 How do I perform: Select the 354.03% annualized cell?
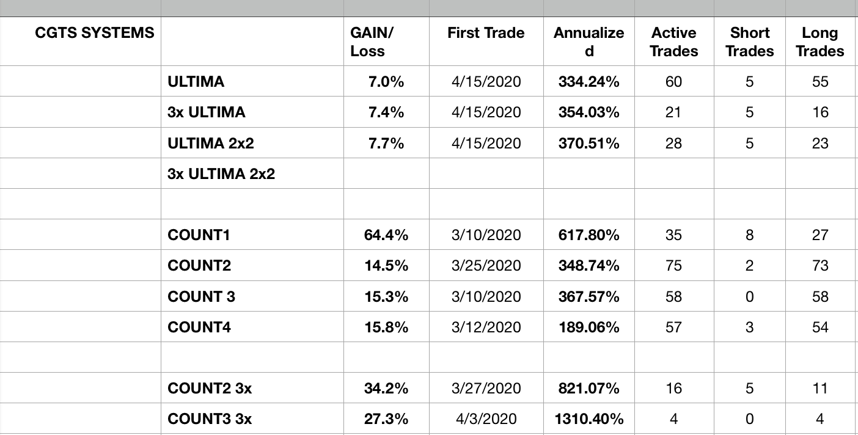coord(588,112)
